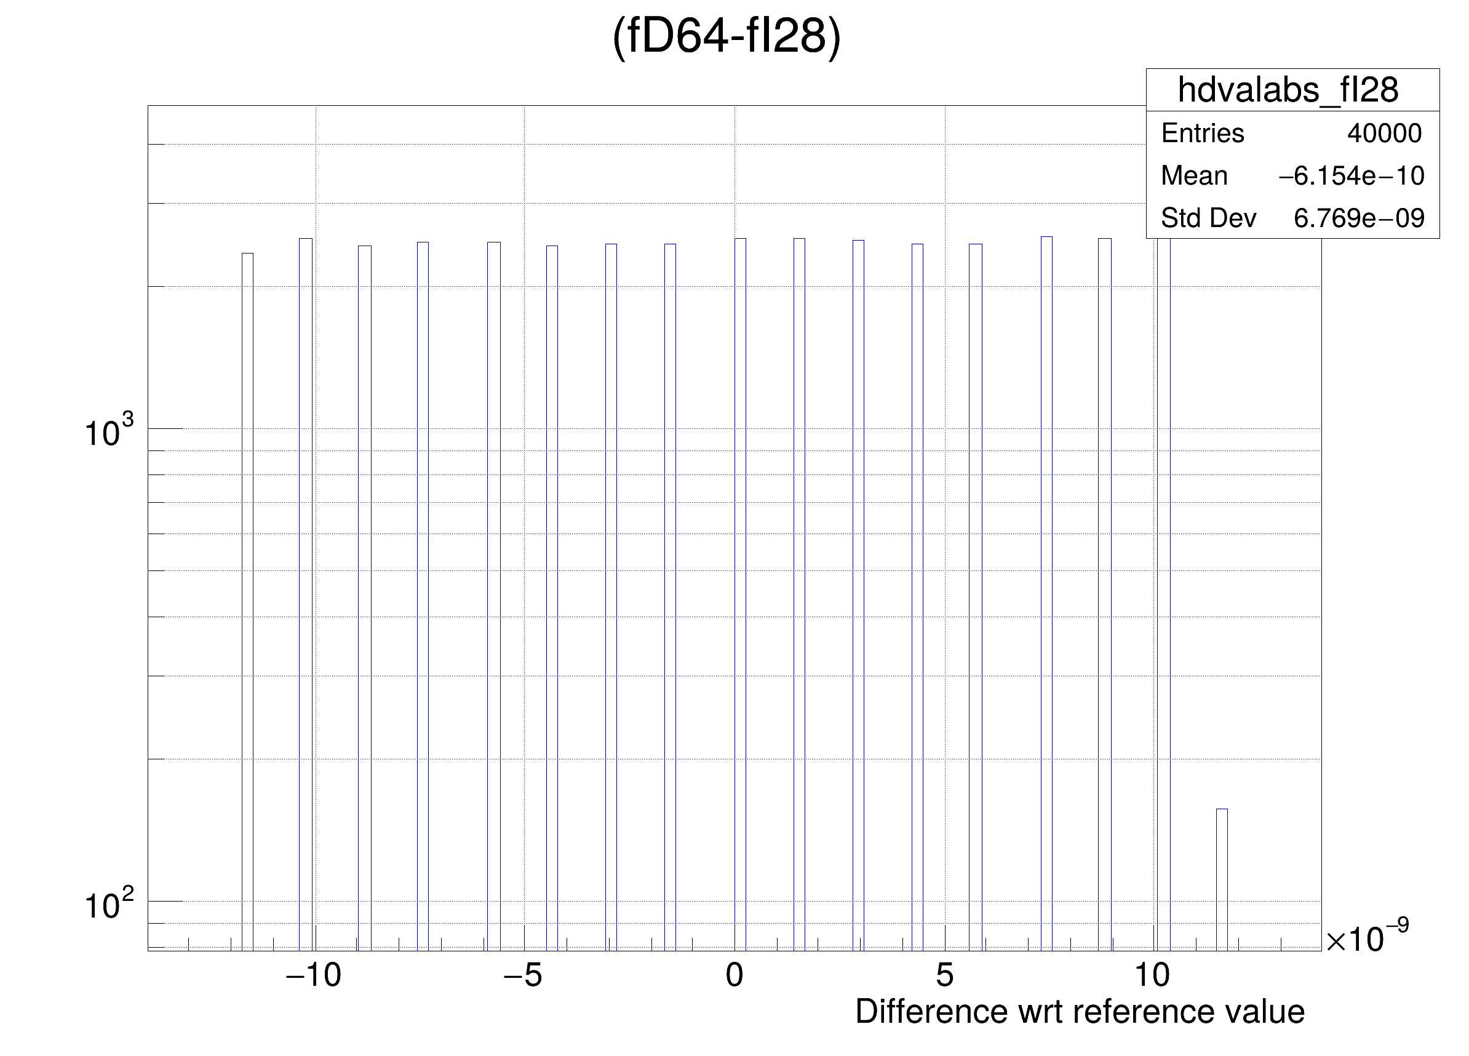Click the histogram bar at zero
The image size is (1469, 1056).
pyautogui.click(x=739, y=583)
